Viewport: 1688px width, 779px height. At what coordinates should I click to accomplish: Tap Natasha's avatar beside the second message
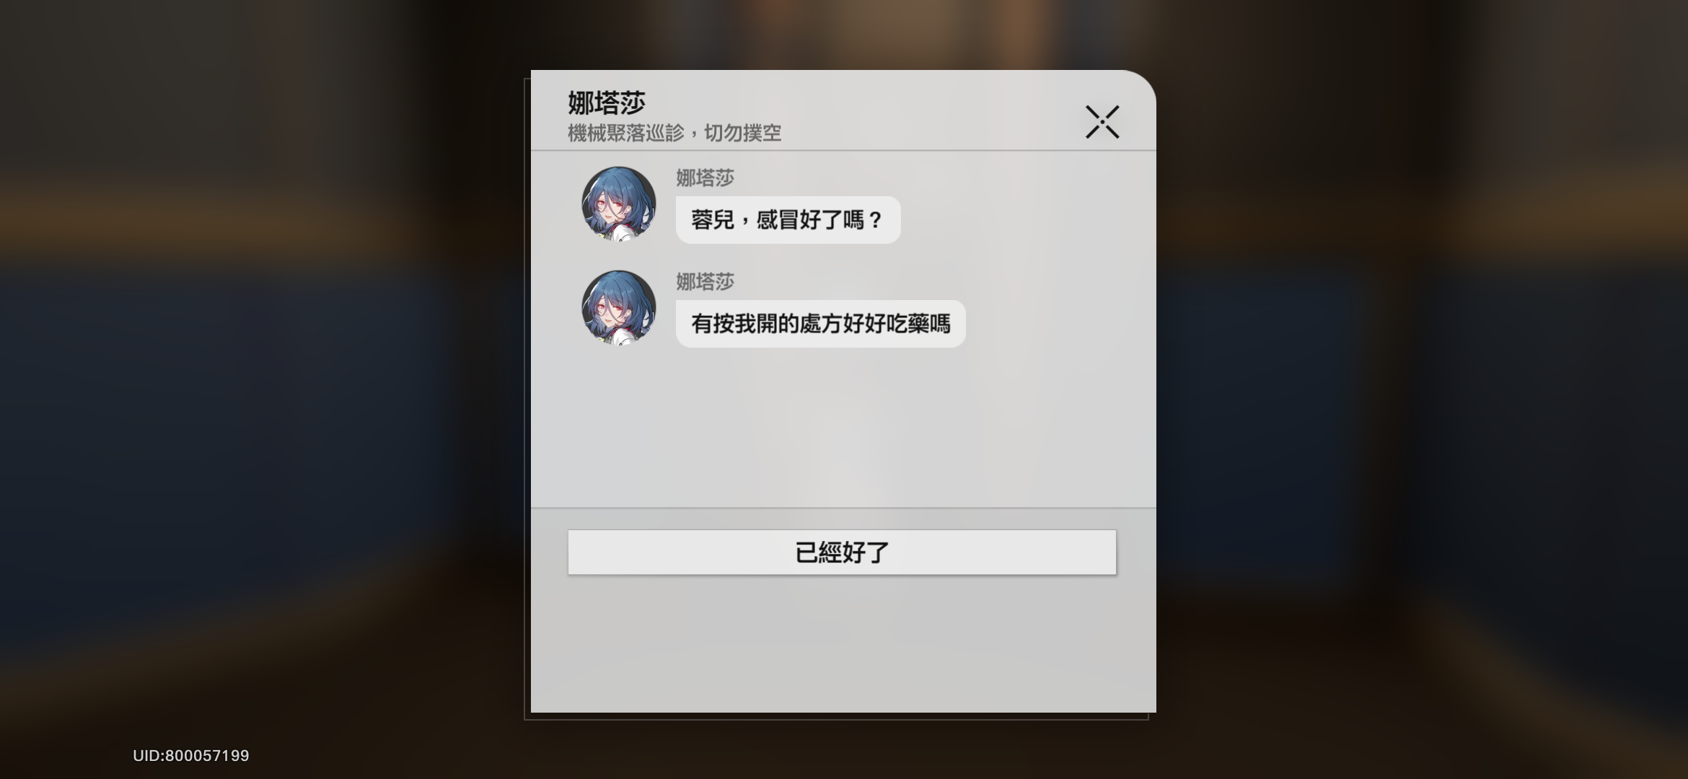pyautogui.click(x=619, y=307)
